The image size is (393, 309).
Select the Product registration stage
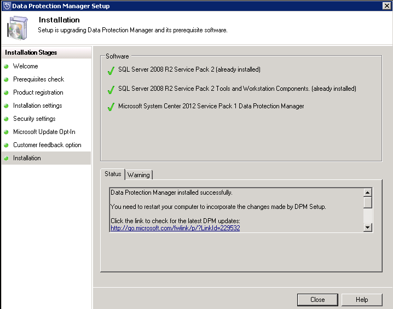(x=38, y=92)
